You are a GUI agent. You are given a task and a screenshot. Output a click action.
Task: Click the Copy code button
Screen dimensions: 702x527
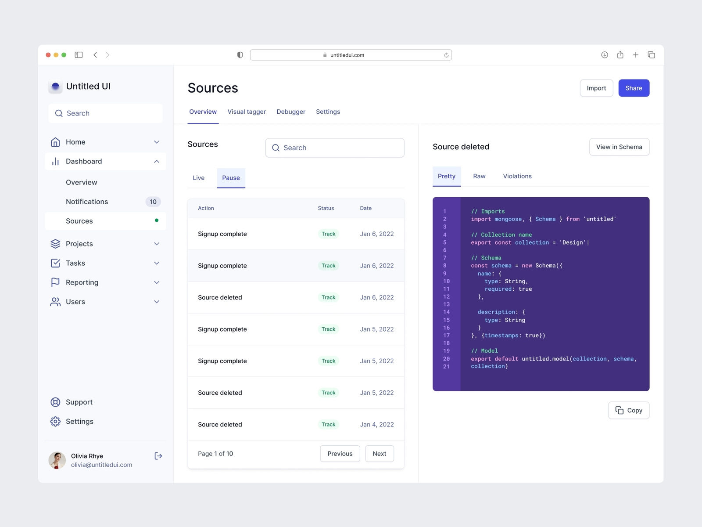628,410
